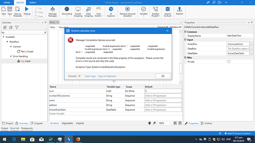
Task: Validate the workflow
Action: pos(143,11)
